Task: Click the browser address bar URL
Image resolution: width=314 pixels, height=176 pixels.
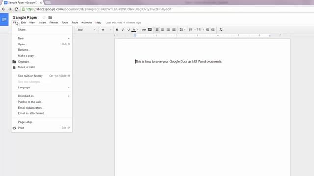Action: click(x=99, y=9)
